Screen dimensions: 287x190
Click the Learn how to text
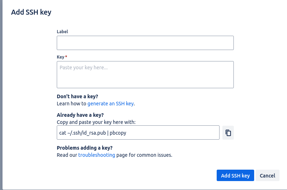point(71,104)
